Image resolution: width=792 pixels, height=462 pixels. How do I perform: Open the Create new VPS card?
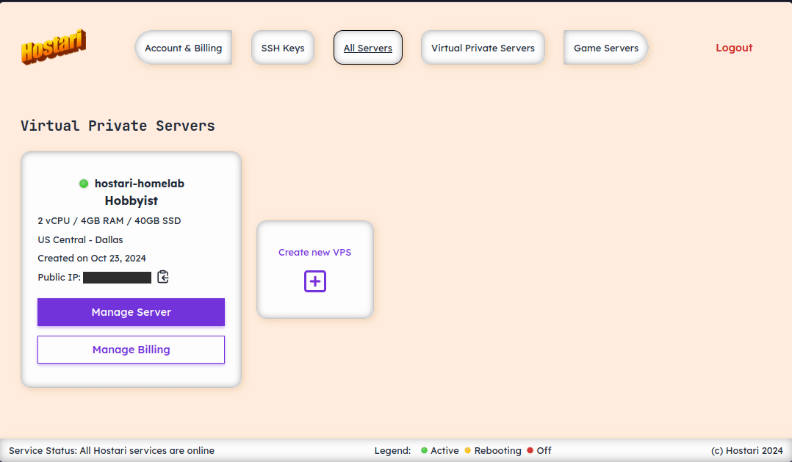314,269
